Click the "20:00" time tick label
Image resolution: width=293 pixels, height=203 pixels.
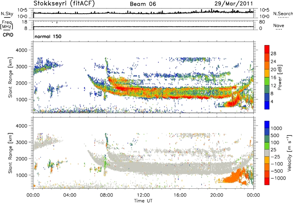point(217,195)
